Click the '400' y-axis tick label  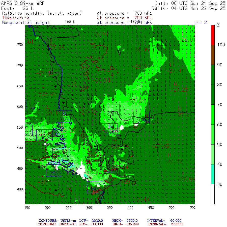tap(20, 189)
